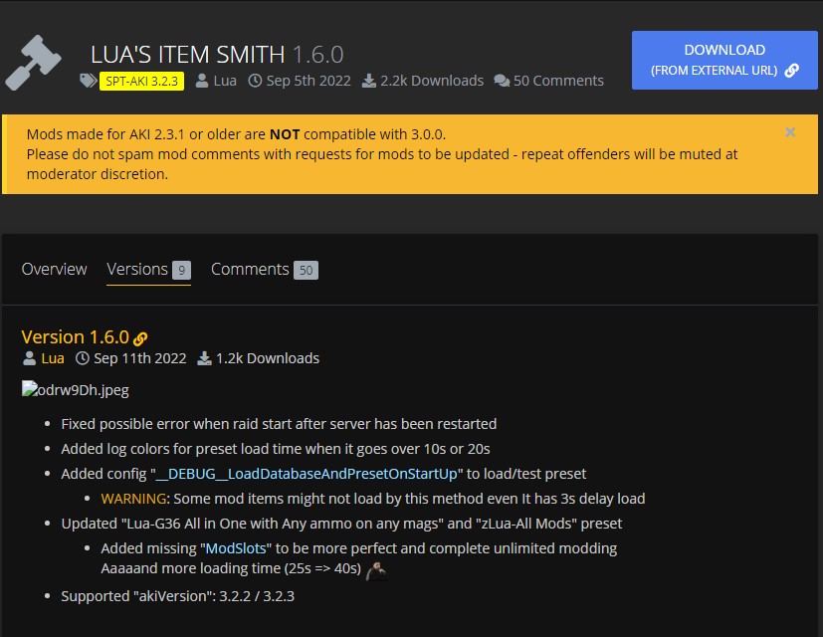The image size is (823, 637).
Task: Click the external link icon inside the Download button
Action: (791, 72)
